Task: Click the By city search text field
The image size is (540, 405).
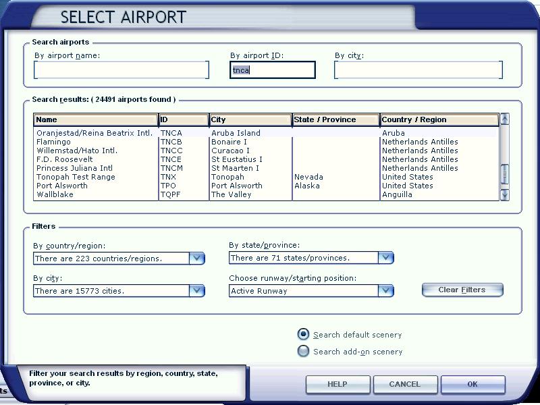Action: pos(418,70)
